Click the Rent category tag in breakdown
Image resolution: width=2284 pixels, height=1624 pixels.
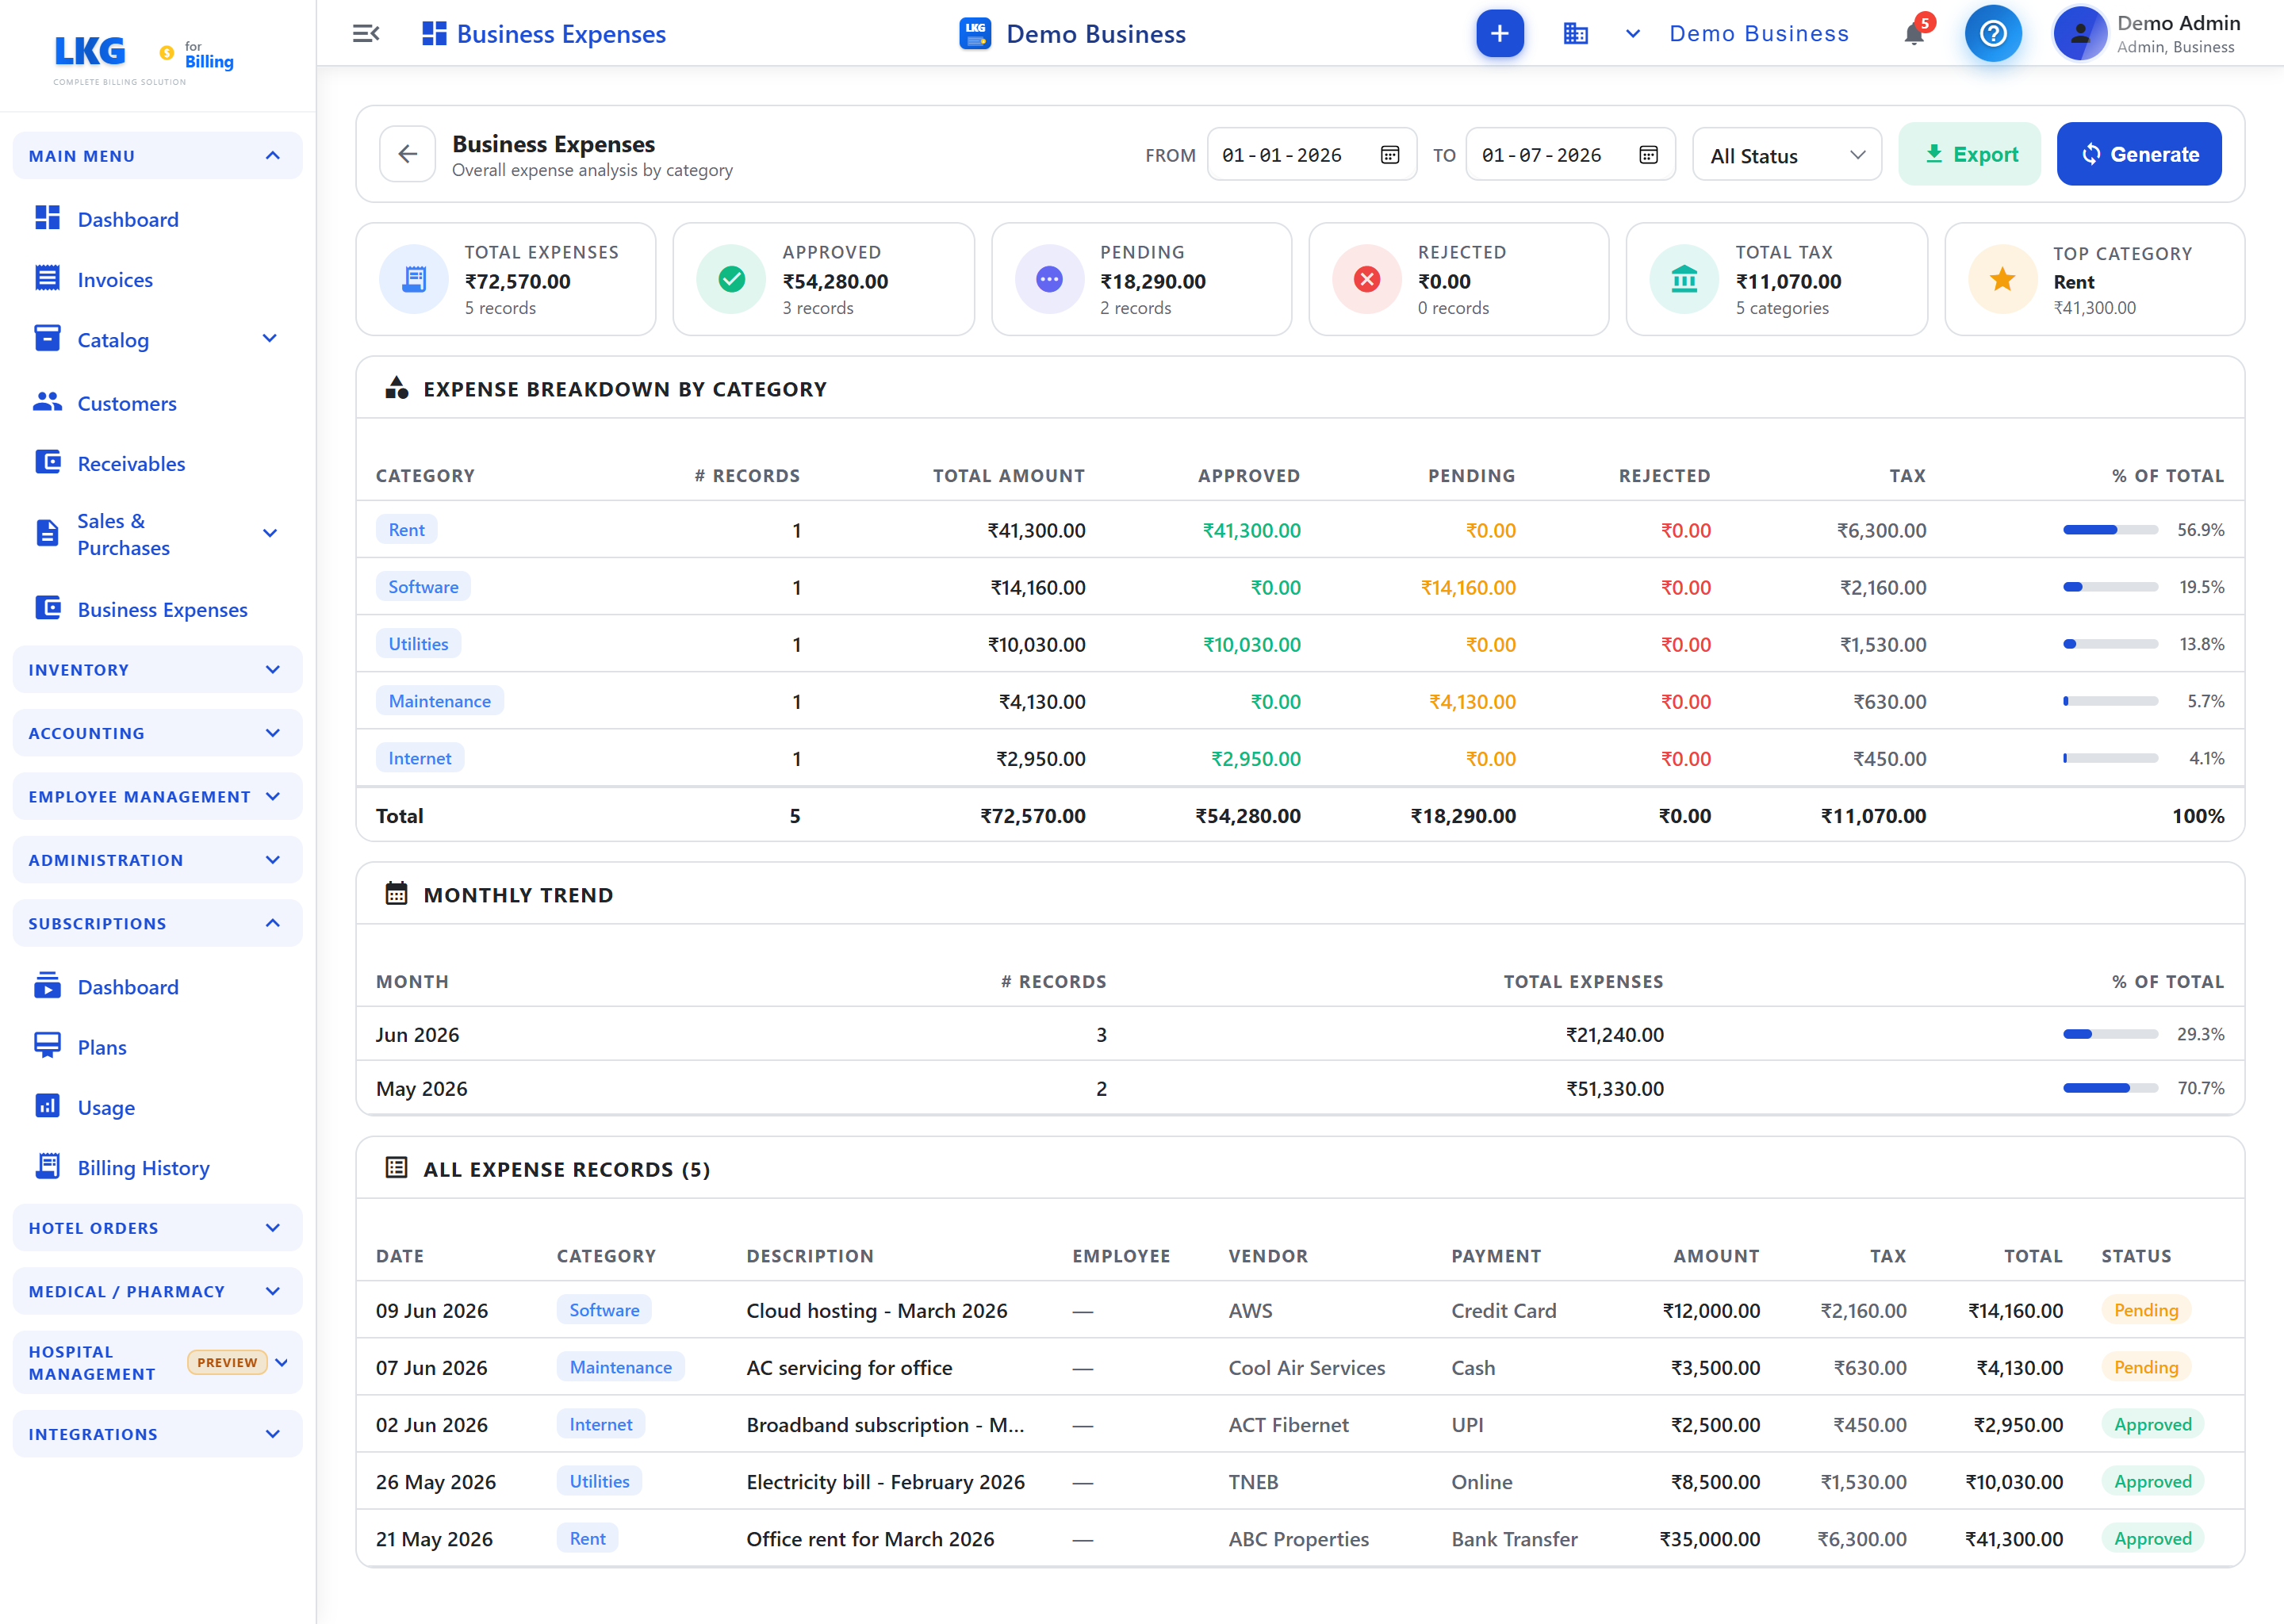[x=406, y=530]
